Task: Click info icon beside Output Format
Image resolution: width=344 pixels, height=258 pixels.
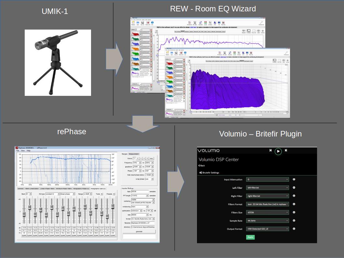Action: [294, 229]
